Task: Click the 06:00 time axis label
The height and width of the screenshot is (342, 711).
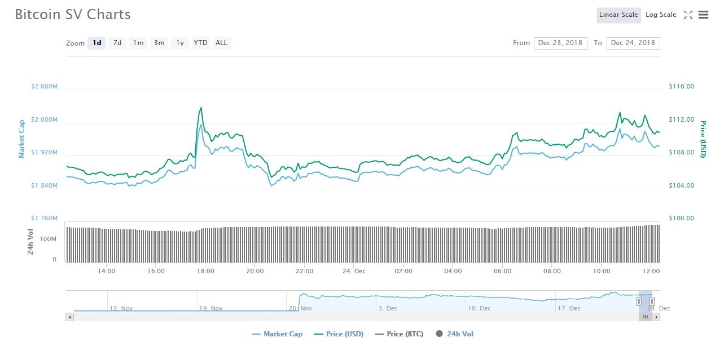Action: coord(502,271)
